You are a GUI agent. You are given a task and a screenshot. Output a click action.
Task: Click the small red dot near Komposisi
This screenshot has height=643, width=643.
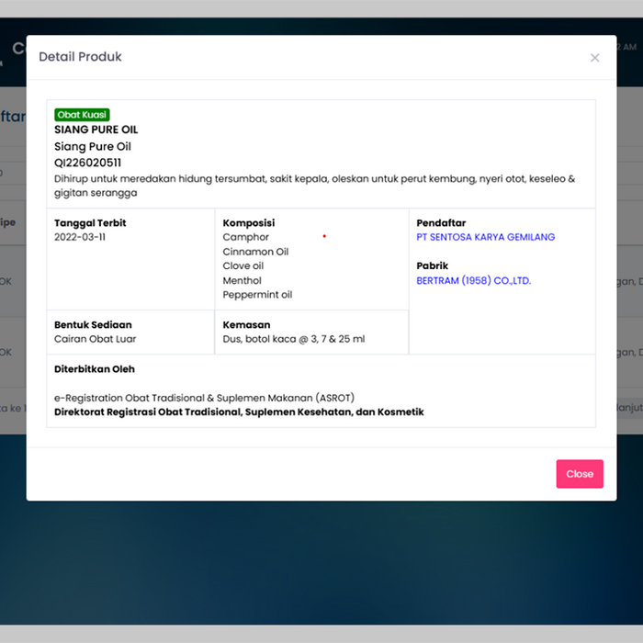[x=324, y=237]
